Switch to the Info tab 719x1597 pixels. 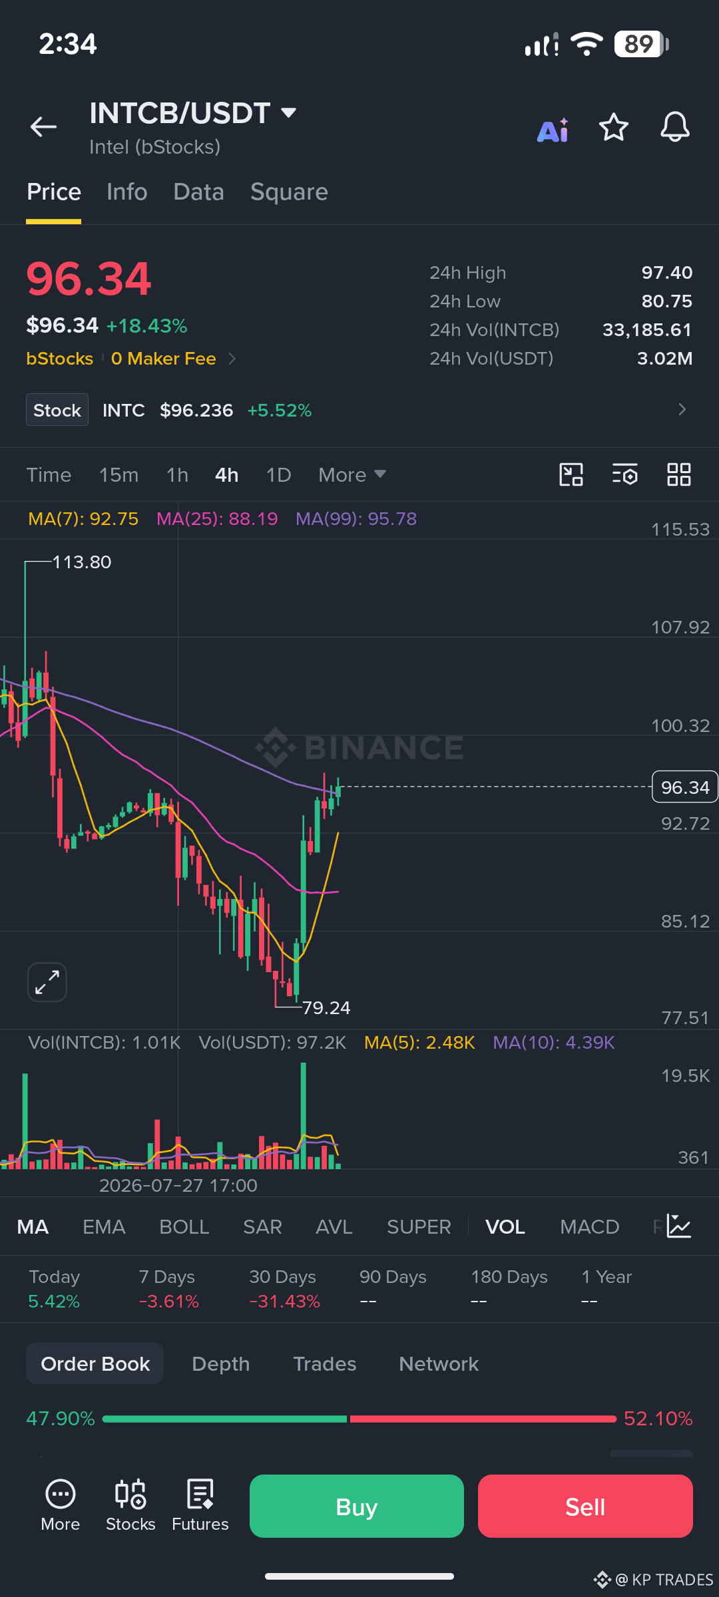click(x=127, y=192)
